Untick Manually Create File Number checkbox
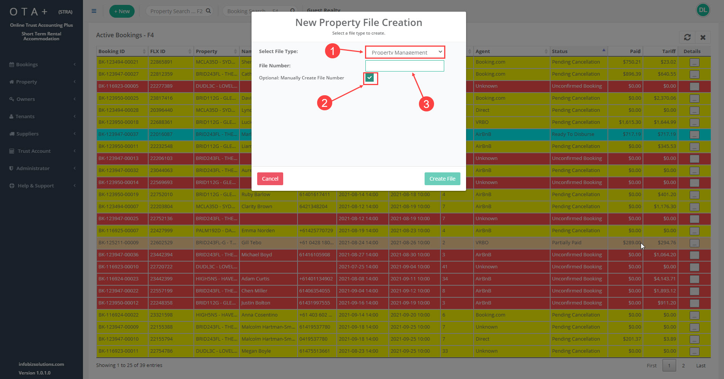 coord(370,78)
